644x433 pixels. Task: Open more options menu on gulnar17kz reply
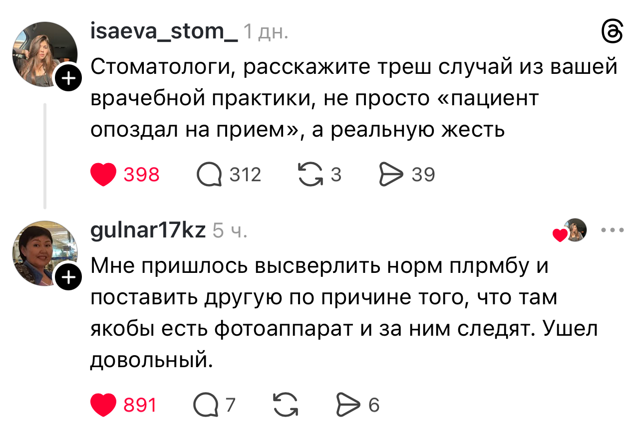click(612, 230)
